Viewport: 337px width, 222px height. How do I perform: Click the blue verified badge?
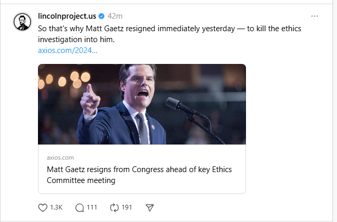pos(101,16)
